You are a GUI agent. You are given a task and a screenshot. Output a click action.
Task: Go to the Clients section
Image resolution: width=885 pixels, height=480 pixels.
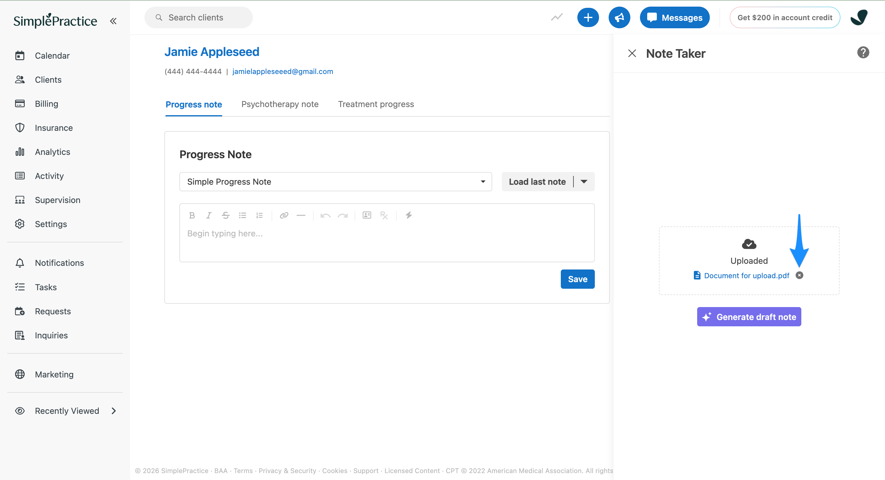click(x=48, y=80)
